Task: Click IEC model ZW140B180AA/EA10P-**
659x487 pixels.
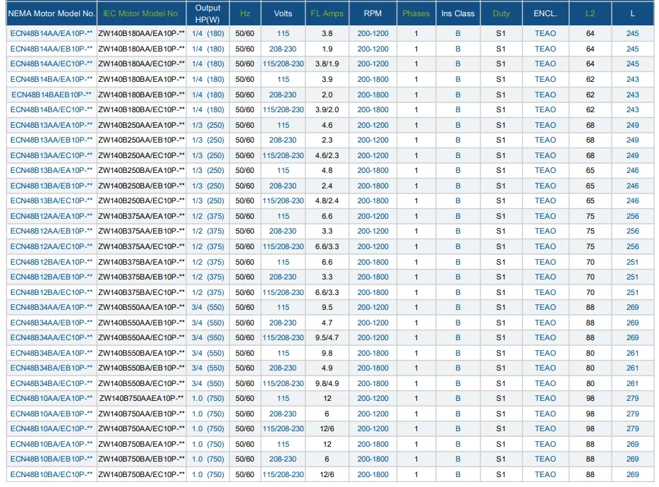Action: click(141, 33)
